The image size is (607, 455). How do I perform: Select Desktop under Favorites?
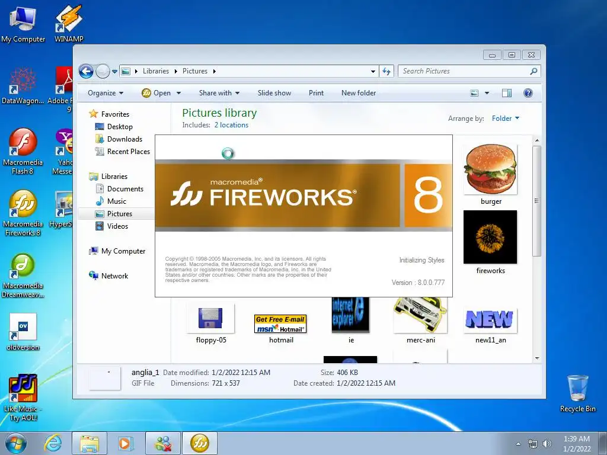[x=120, y=127]
